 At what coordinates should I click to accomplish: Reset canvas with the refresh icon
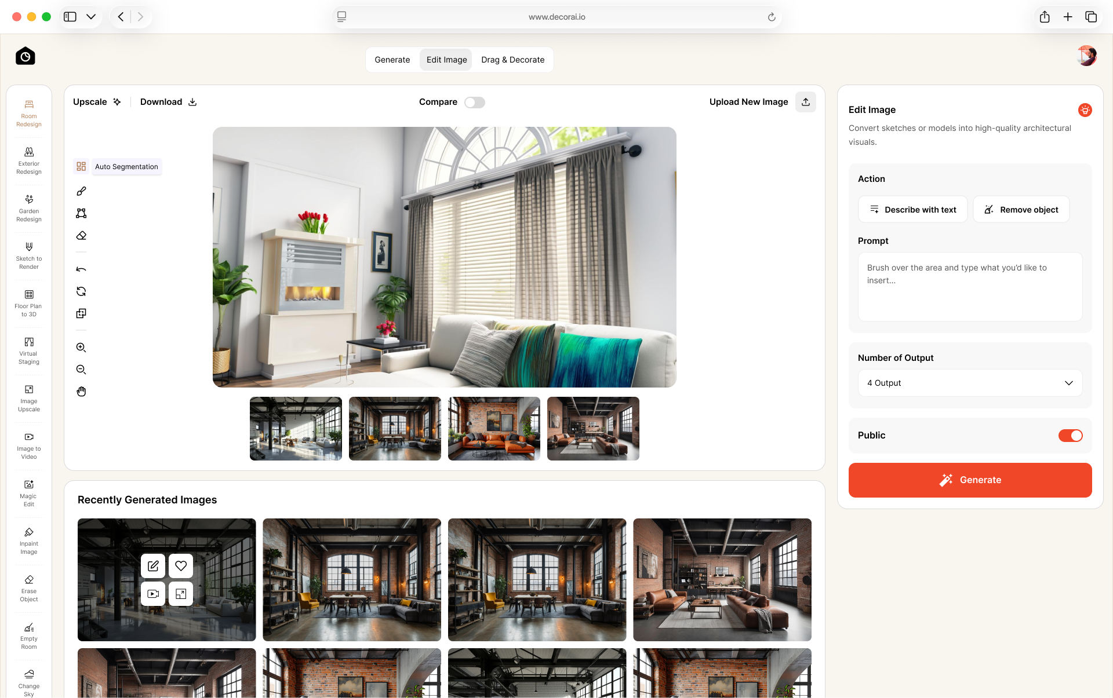[x=81, y=291]
